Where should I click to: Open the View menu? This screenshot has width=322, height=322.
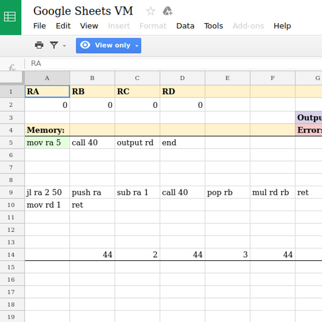[x=89, y=26]
